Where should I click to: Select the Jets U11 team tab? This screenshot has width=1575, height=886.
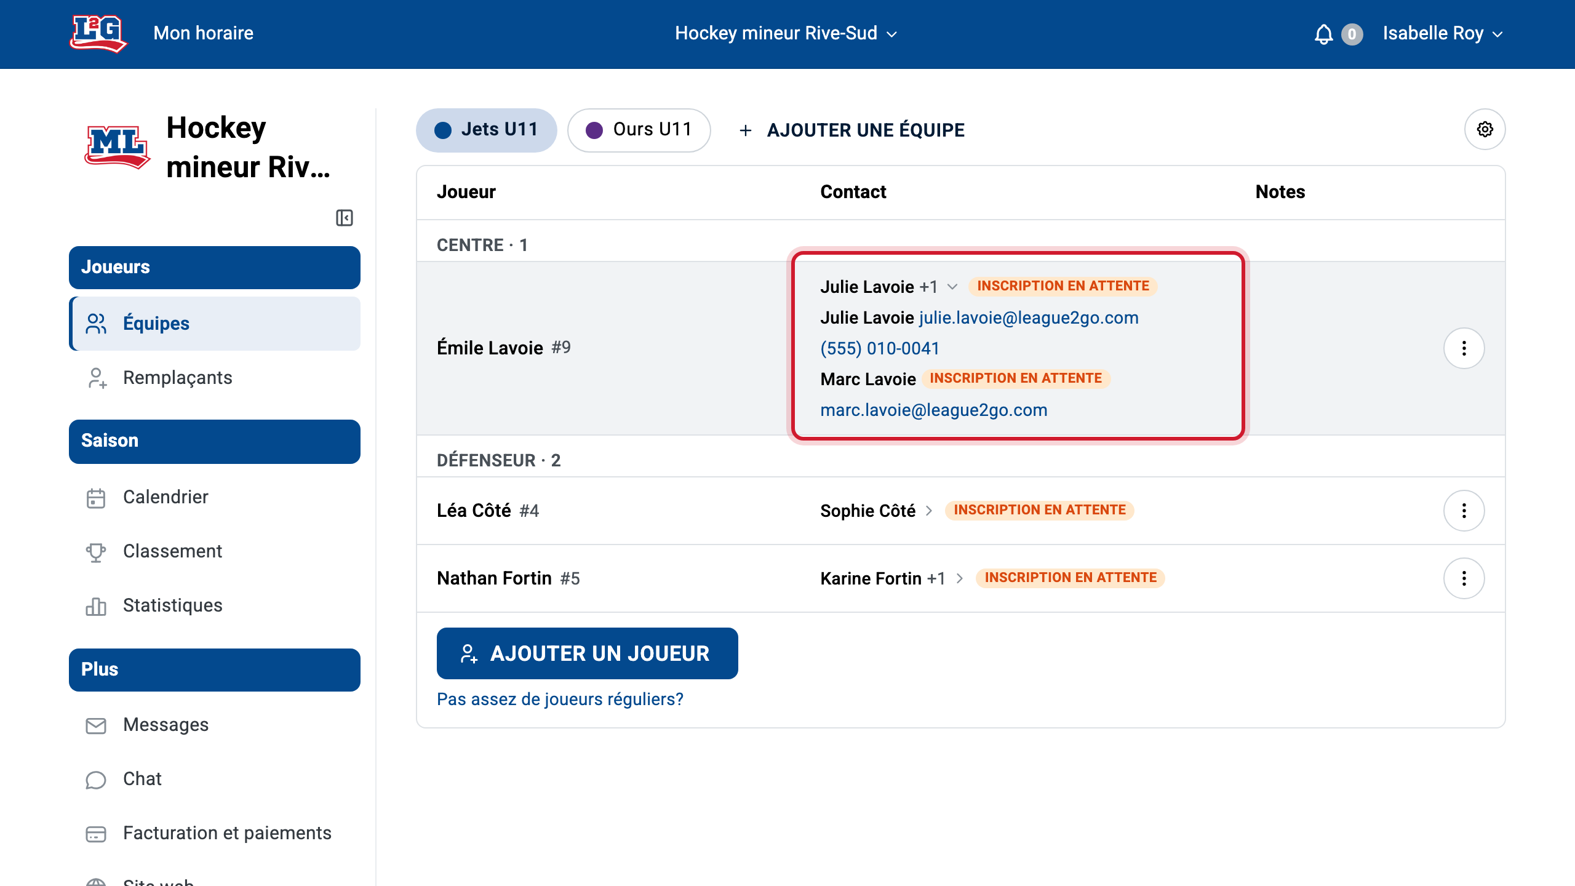487,130
